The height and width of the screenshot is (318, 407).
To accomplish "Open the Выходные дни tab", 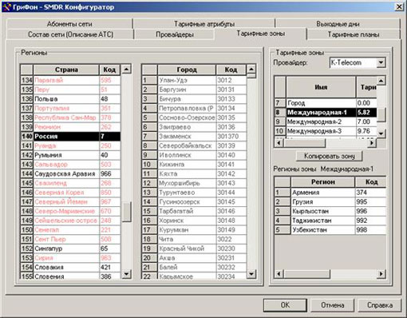I will point(338,24).
